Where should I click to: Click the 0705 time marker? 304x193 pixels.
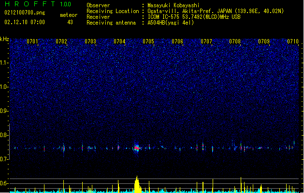[148, 41]
